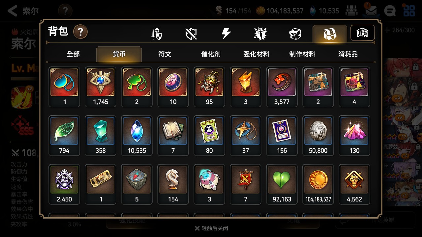Click the green heart item with 92,163
The height and width of the screenshot is (237, 422).
282,184
